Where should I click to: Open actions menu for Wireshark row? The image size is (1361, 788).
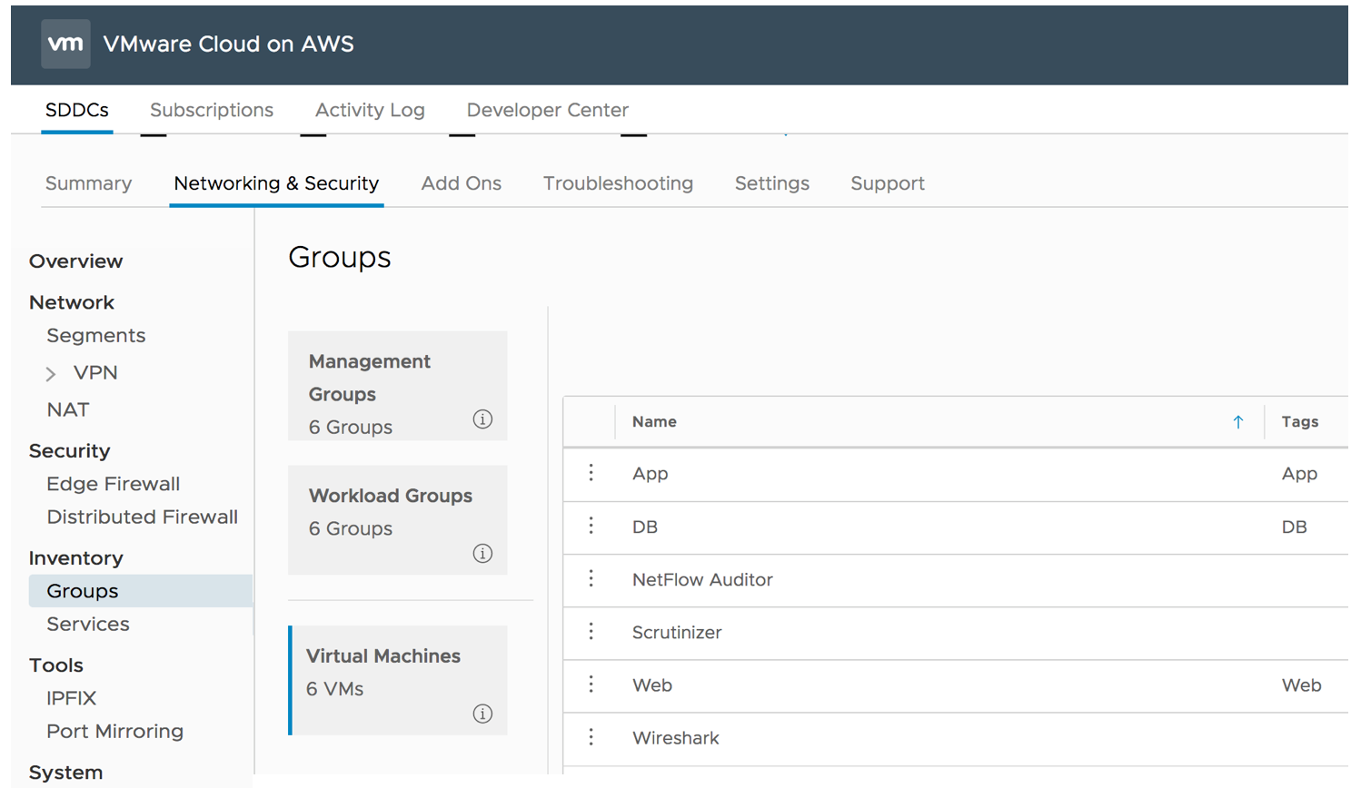tap(591, 737)
